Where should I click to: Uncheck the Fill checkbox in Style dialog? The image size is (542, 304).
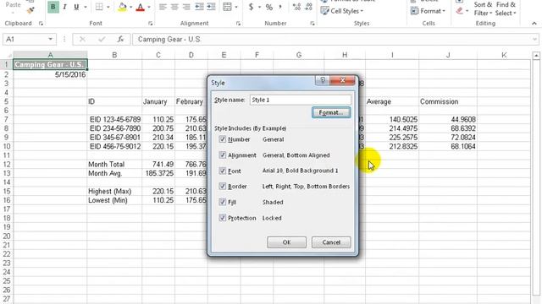tap(222, 202)
